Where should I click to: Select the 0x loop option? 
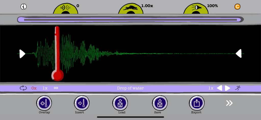34,88
